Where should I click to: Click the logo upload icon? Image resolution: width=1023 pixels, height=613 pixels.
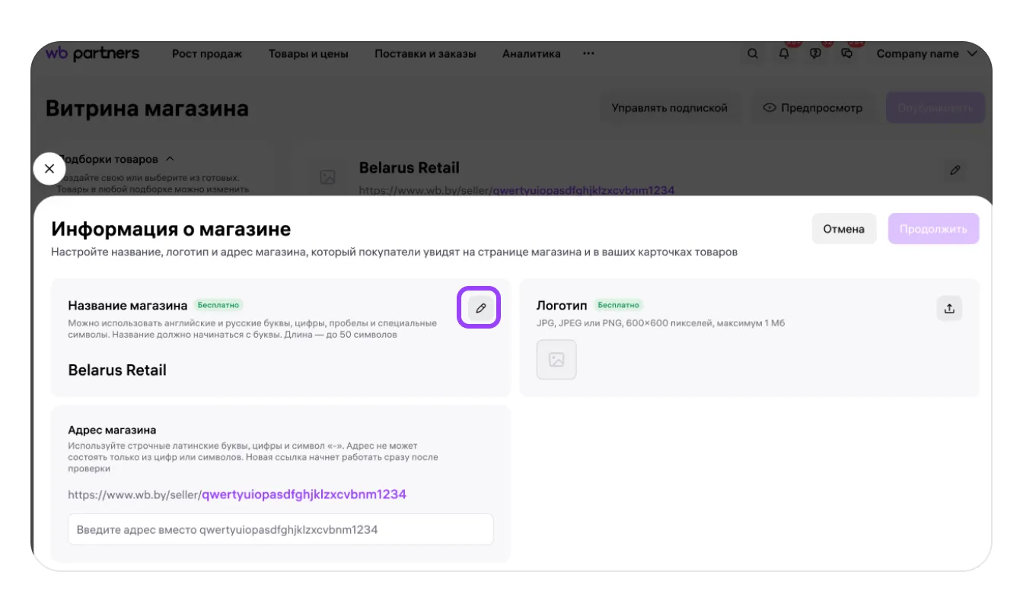tap(949, 308)
